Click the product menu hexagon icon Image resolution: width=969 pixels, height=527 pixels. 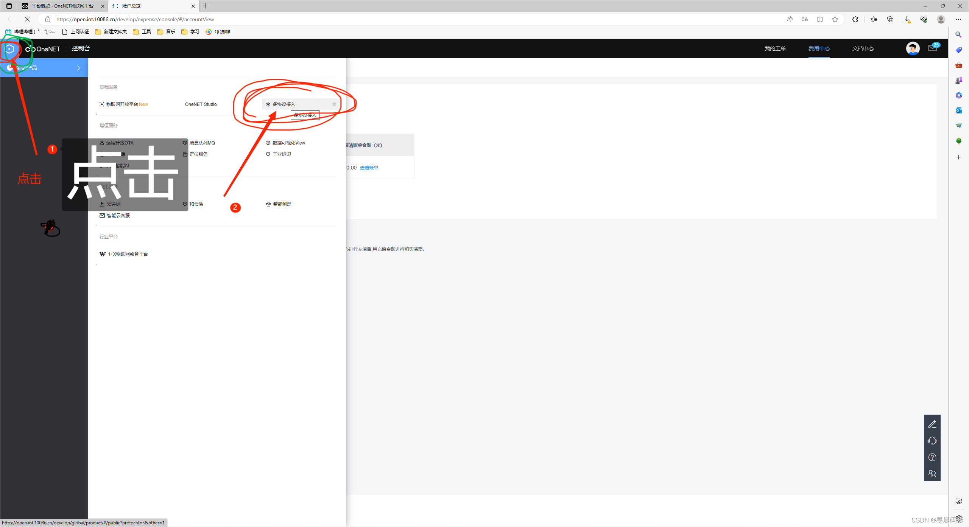pyautogui.click(x=9, y=49)
